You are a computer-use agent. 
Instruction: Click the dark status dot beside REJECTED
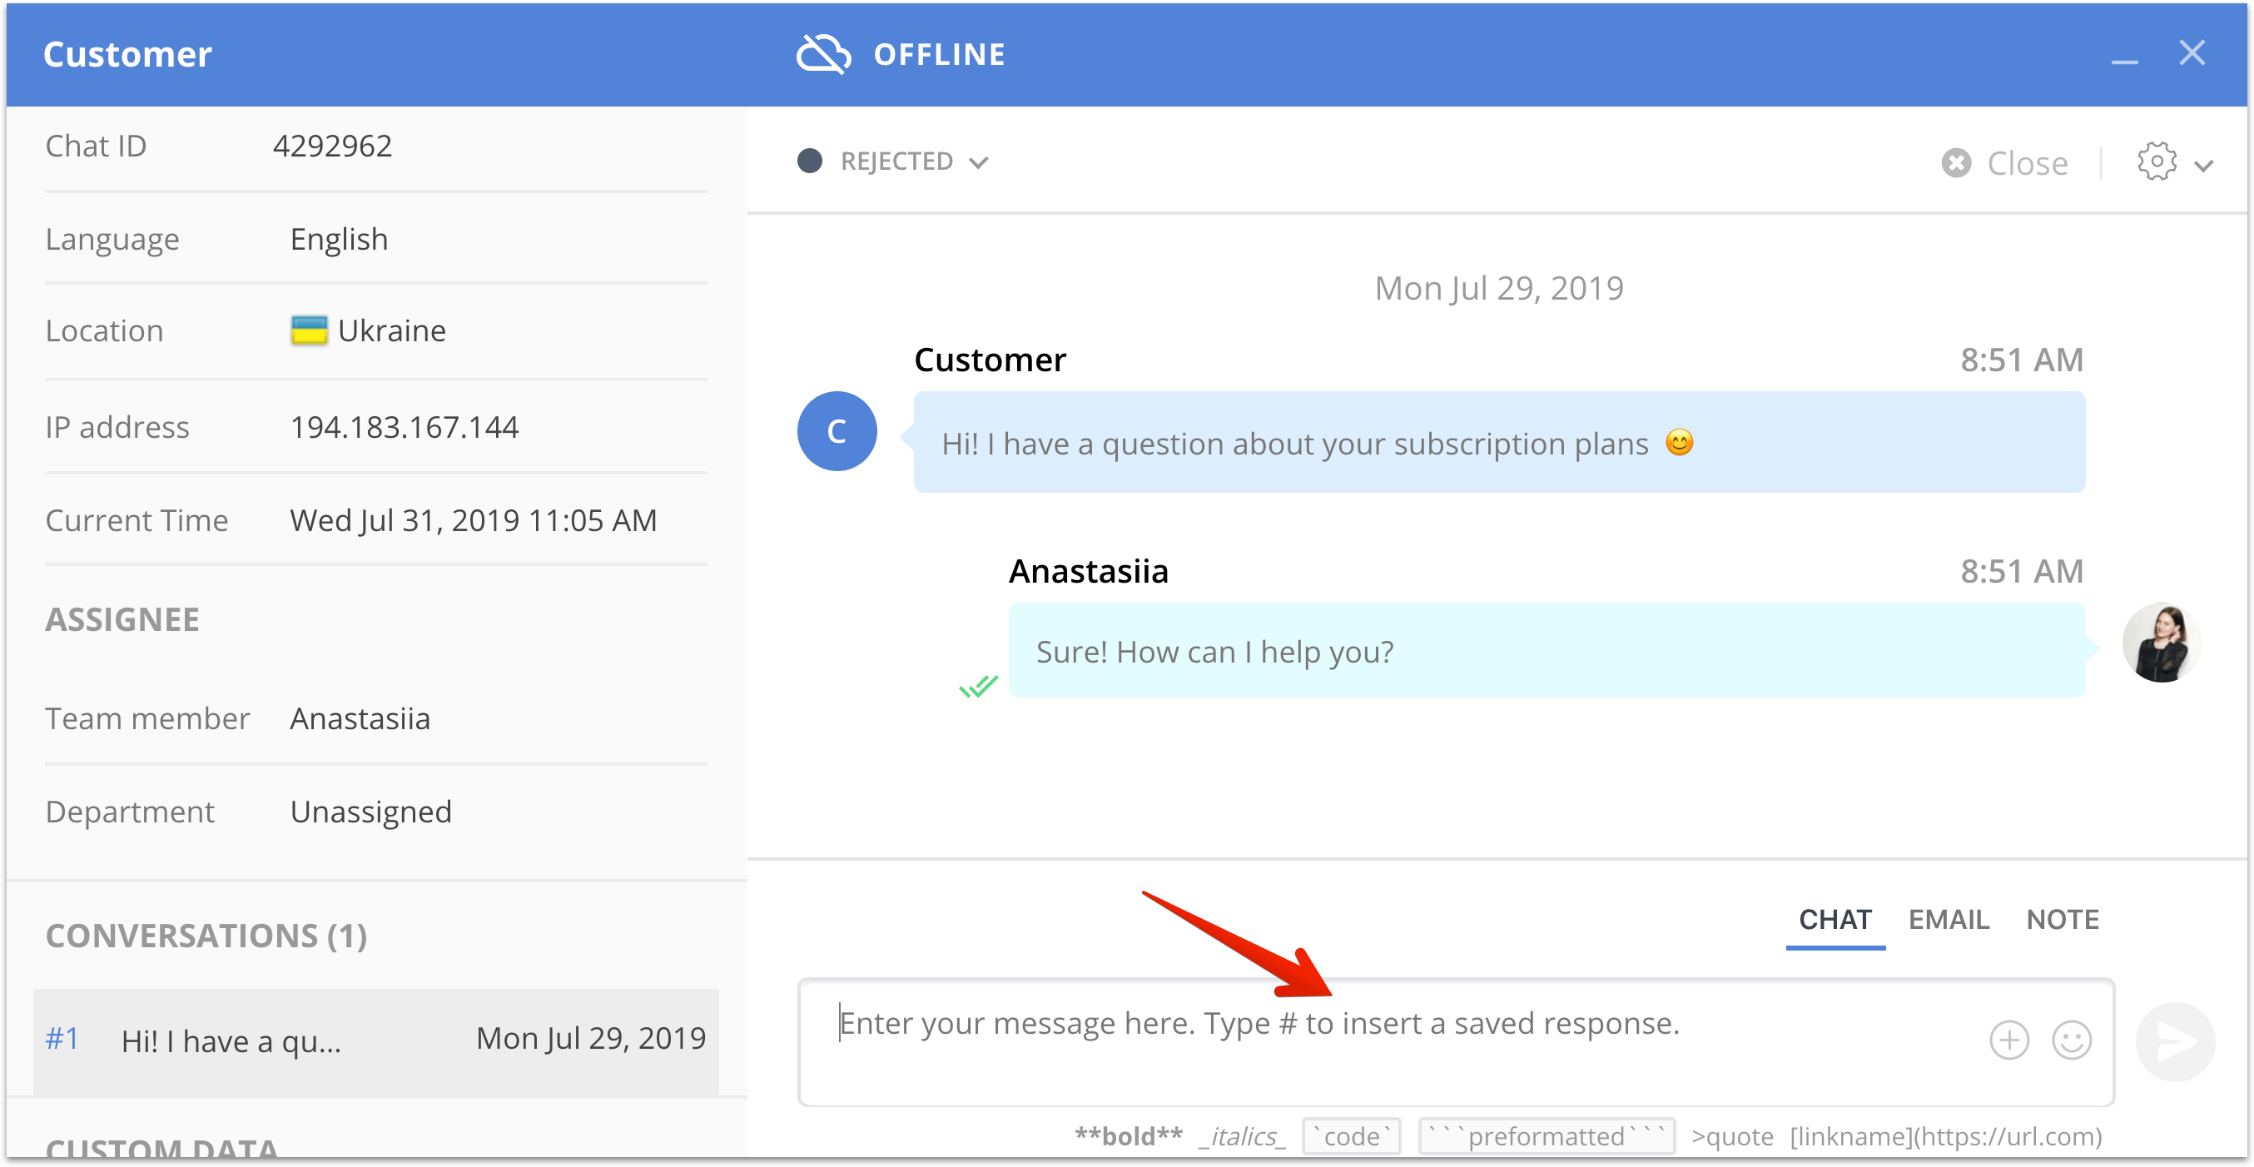809,161
